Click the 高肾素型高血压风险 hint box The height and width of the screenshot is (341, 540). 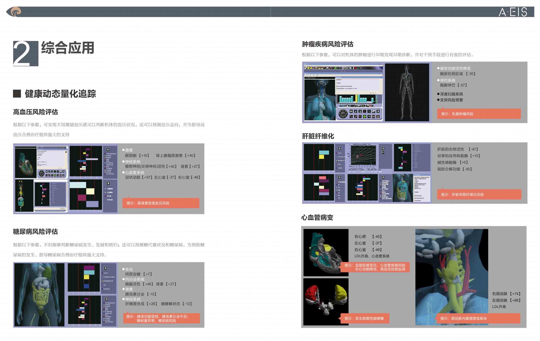point(161,203)
